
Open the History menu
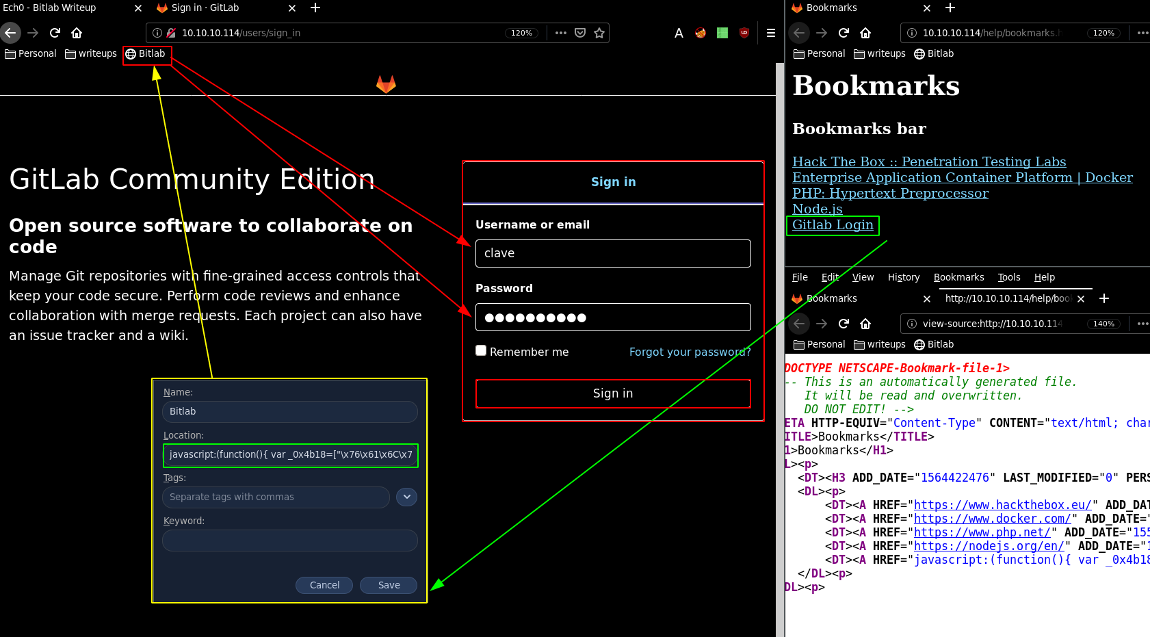[x=904, y=277]
